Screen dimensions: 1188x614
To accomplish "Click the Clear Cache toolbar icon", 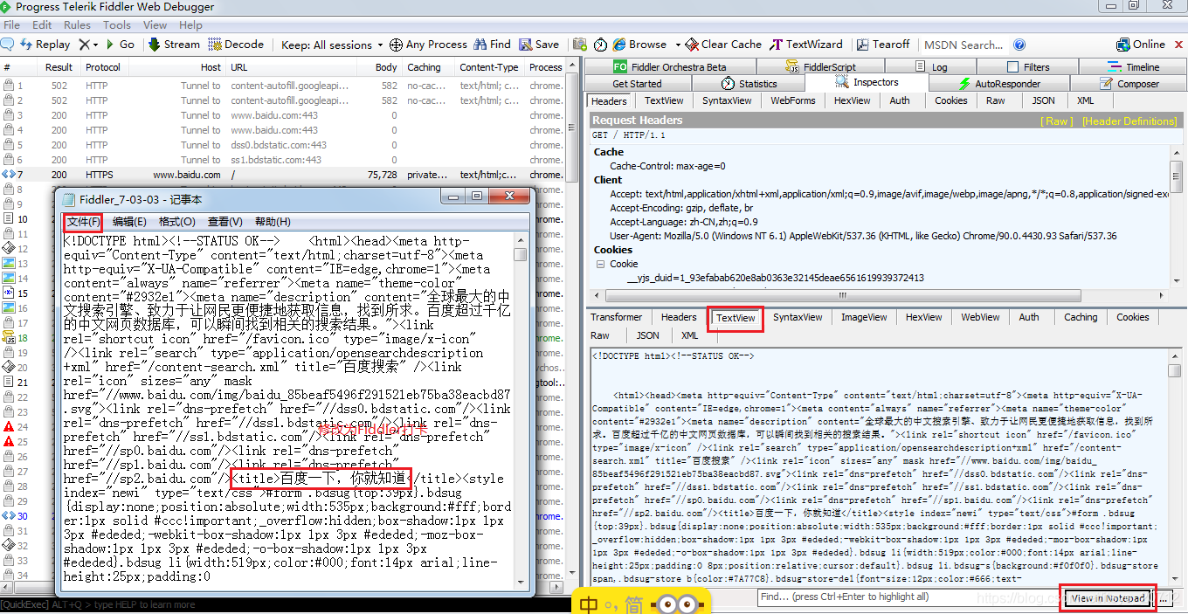I will [x=723, y=44].
